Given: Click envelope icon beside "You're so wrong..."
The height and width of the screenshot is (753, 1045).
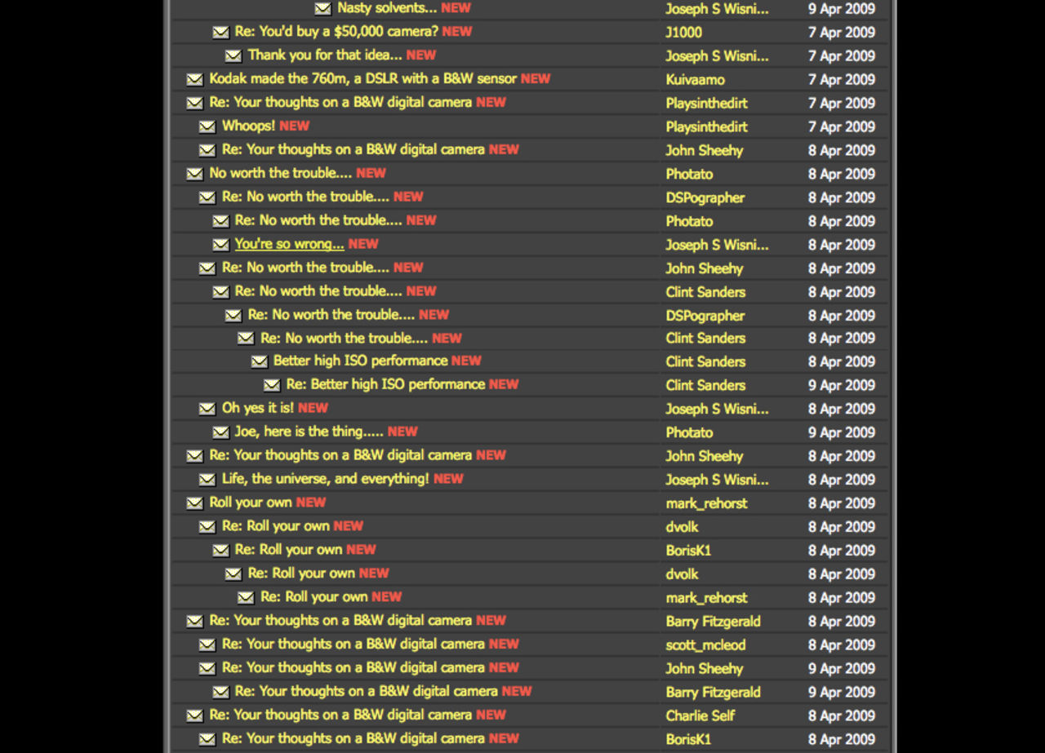Looking at the screenshot, I should pyautogui.click(x=220, y=244).
